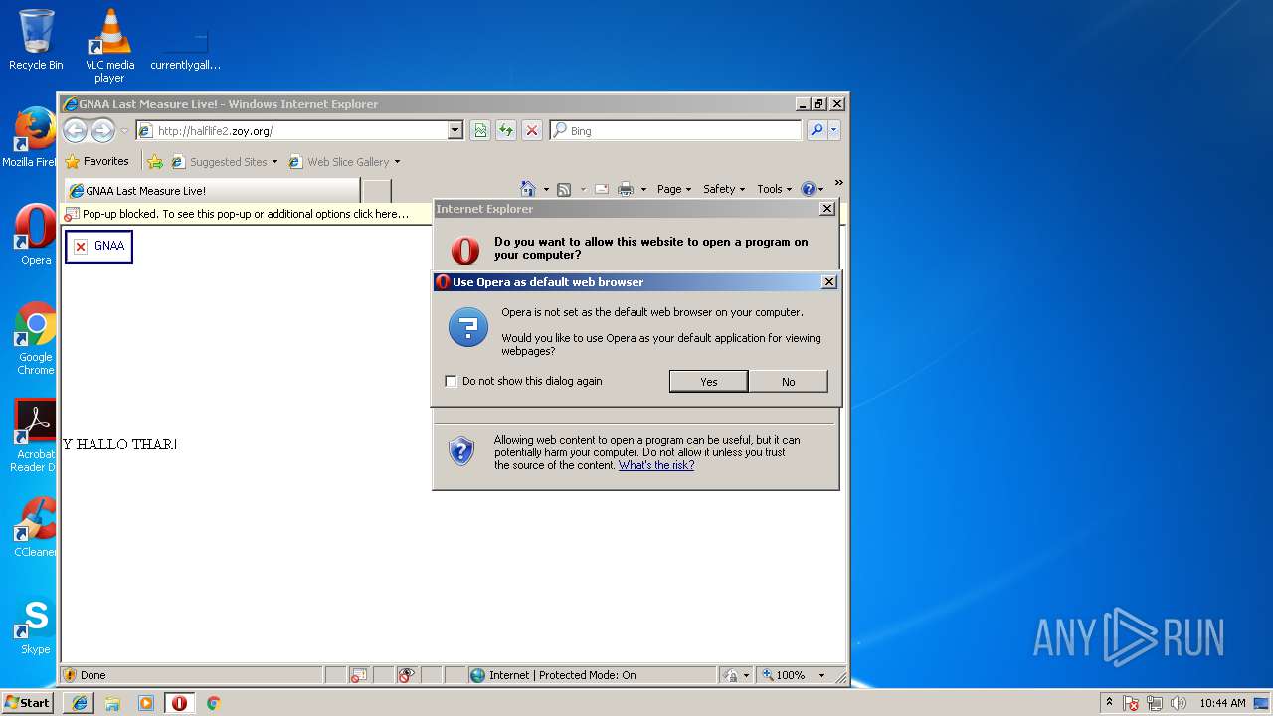Click the Compatibility View icon

click(480, 130)
